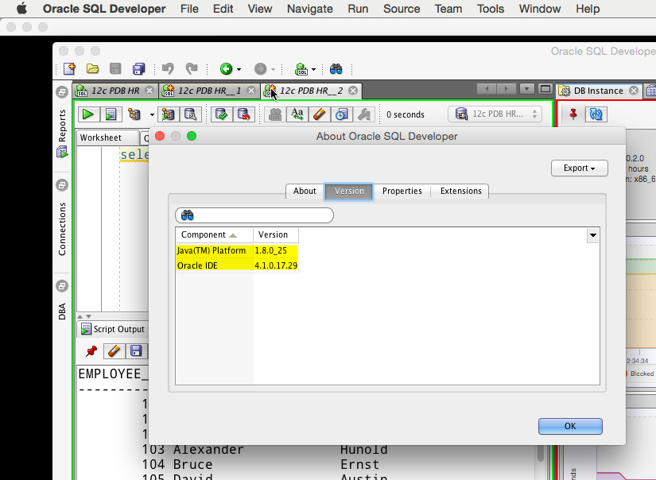The width and height of the screenshot is (656, 480).
Task: Click the search field in Version tab
Action: click(x=254, y=215)
